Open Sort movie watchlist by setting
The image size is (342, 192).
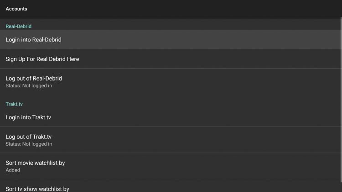tap(170, 166)
